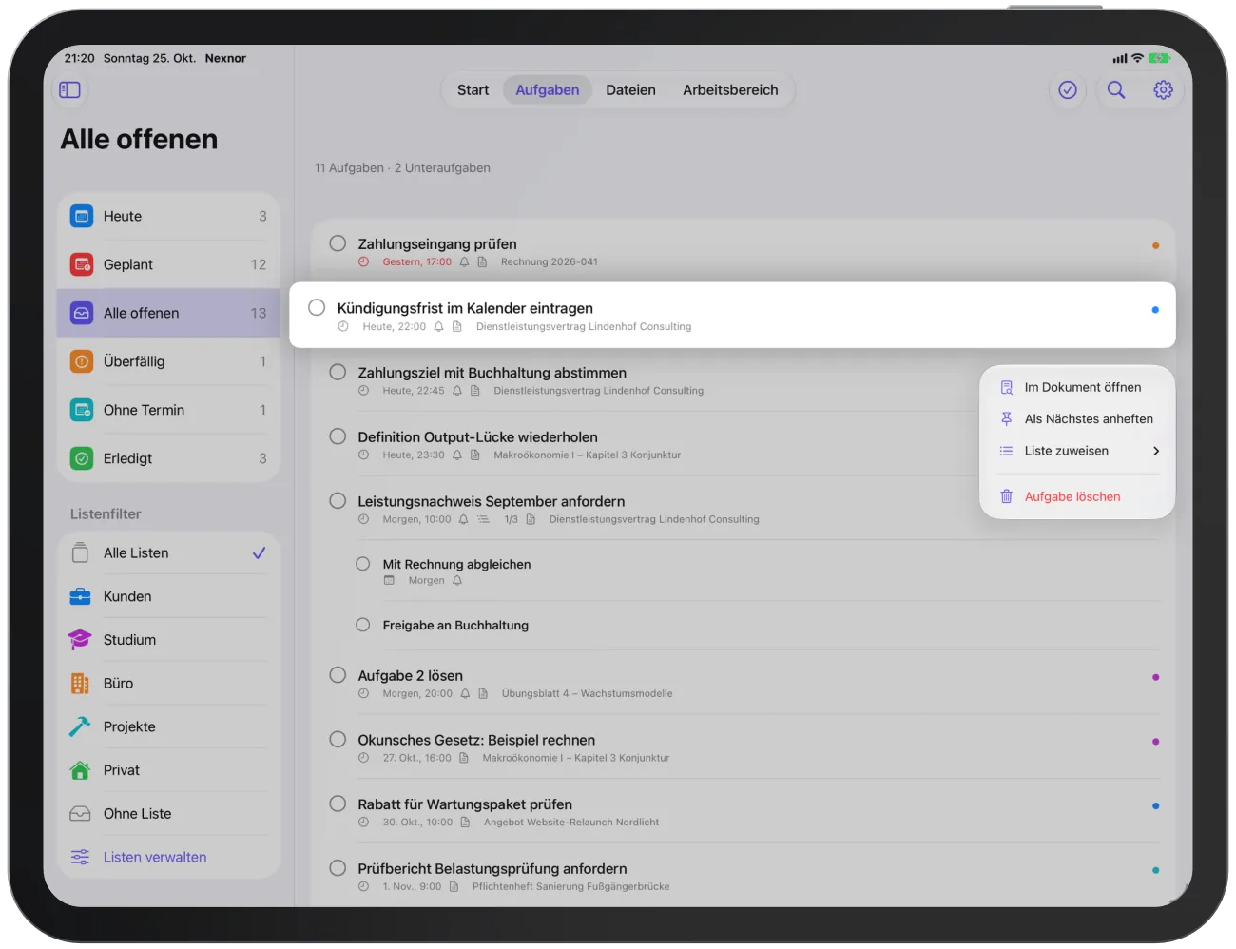Open the Heute calendar icon

(82, 216)
